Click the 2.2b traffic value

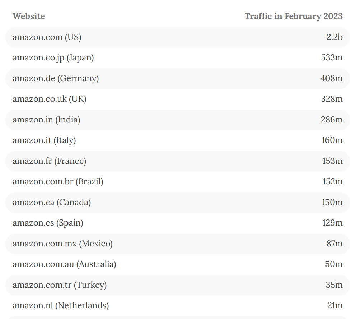(x=334, y=37)
